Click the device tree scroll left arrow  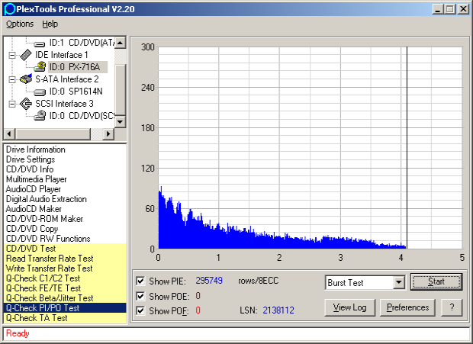coord(9,133)
